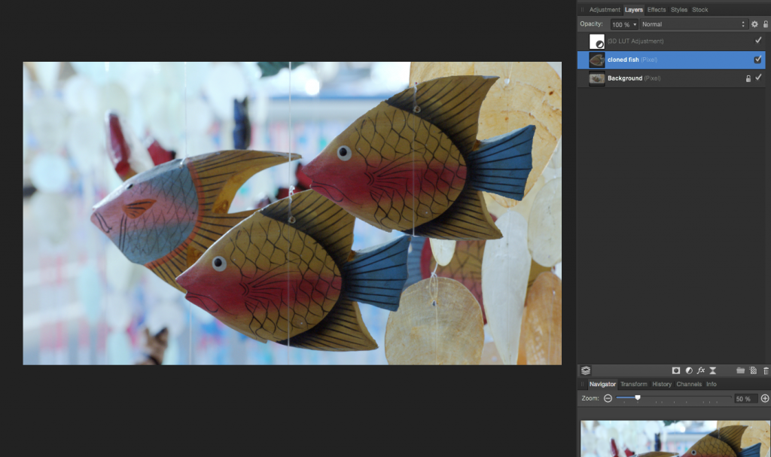Create a layer group with the folder icon
771x457 pixels.
[x=741, y=370]
